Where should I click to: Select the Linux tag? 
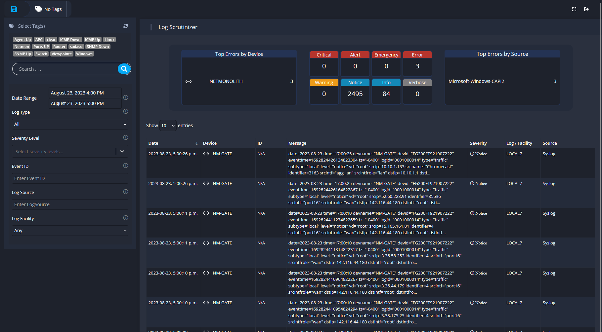tap(109, 40)
